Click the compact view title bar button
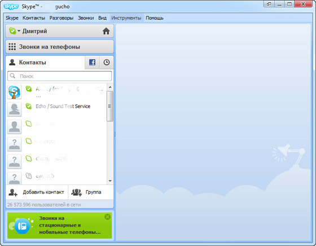 pyautogui.click(x=269, y=4)
